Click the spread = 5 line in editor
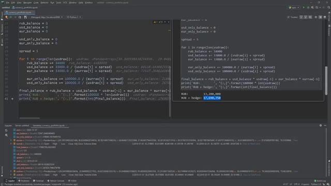This screenshot has width=331, height=186. point(28,51)
